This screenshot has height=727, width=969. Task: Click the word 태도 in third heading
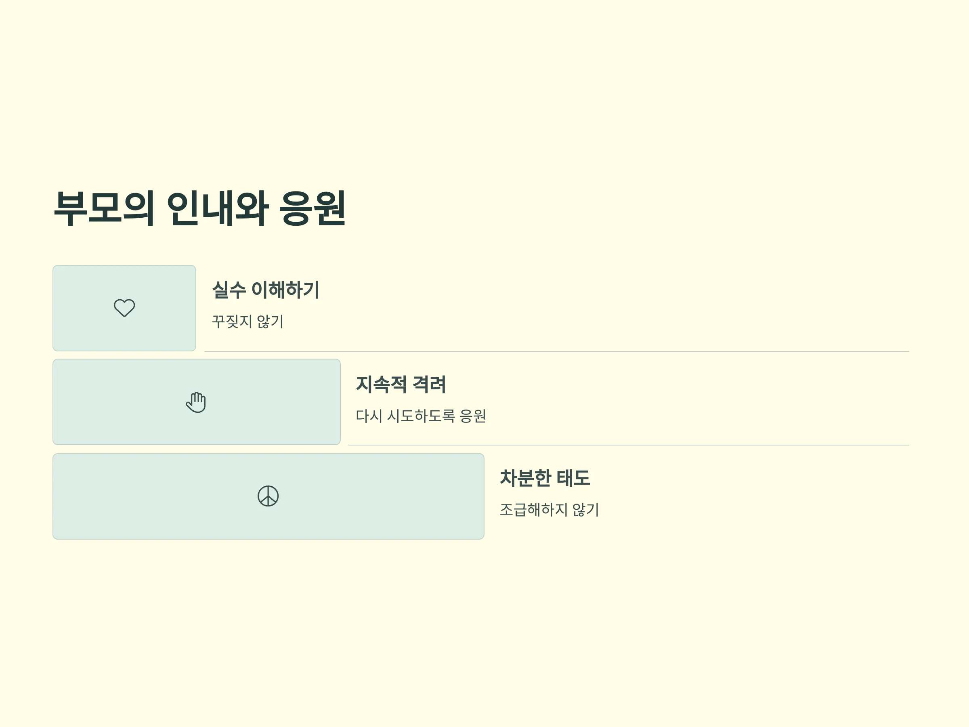573,478
